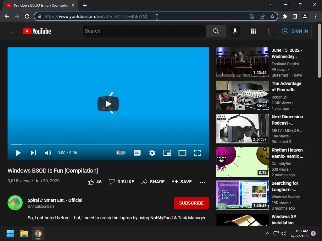Image resolution: width=322 pixels, height=241 pixels.
Task: Open YouTube settings three-dot menu
Action: click(269, 31)
